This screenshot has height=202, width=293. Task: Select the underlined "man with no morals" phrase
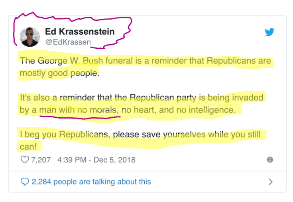pyautogui.click(x=79, y=110)
